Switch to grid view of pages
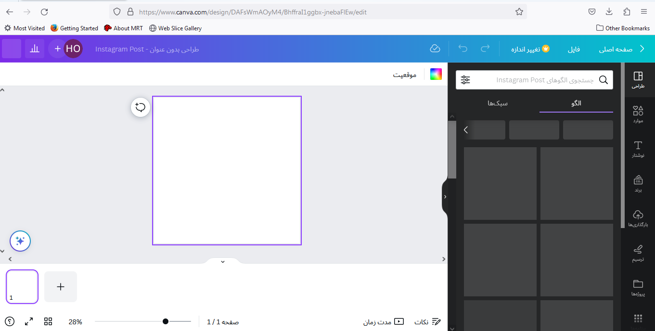This screenshot has height=331, width=655. tap(48, 321)
